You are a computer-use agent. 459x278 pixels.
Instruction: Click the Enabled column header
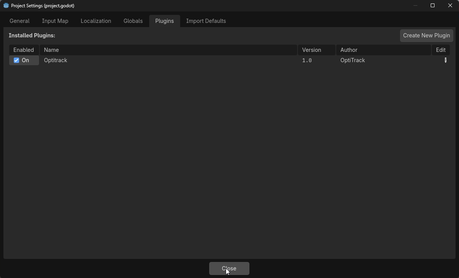point(23,50)
